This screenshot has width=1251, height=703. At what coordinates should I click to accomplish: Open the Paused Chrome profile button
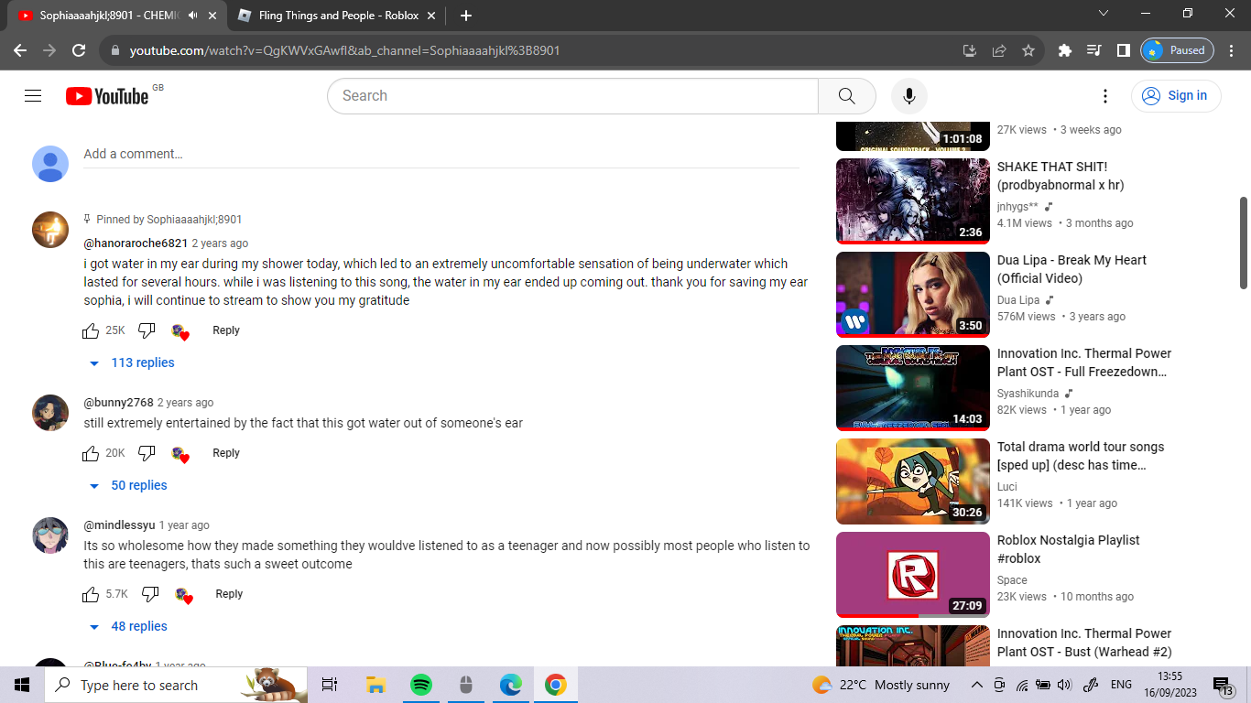(x=1178, y=50)
